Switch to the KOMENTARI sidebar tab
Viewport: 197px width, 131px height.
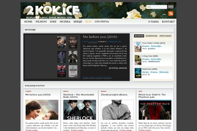coord(151,36)
